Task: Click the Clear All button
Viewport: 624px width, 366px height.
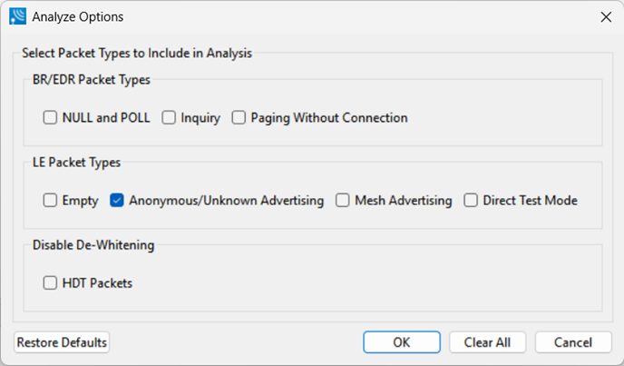Action: coord(488,342)
